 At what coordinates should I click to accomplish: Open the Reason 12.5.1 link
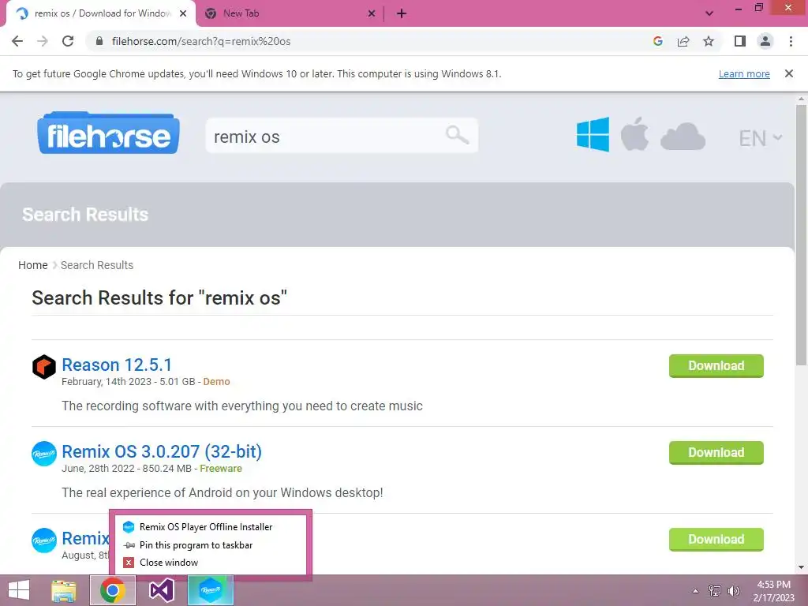click(x=117, y=365)
